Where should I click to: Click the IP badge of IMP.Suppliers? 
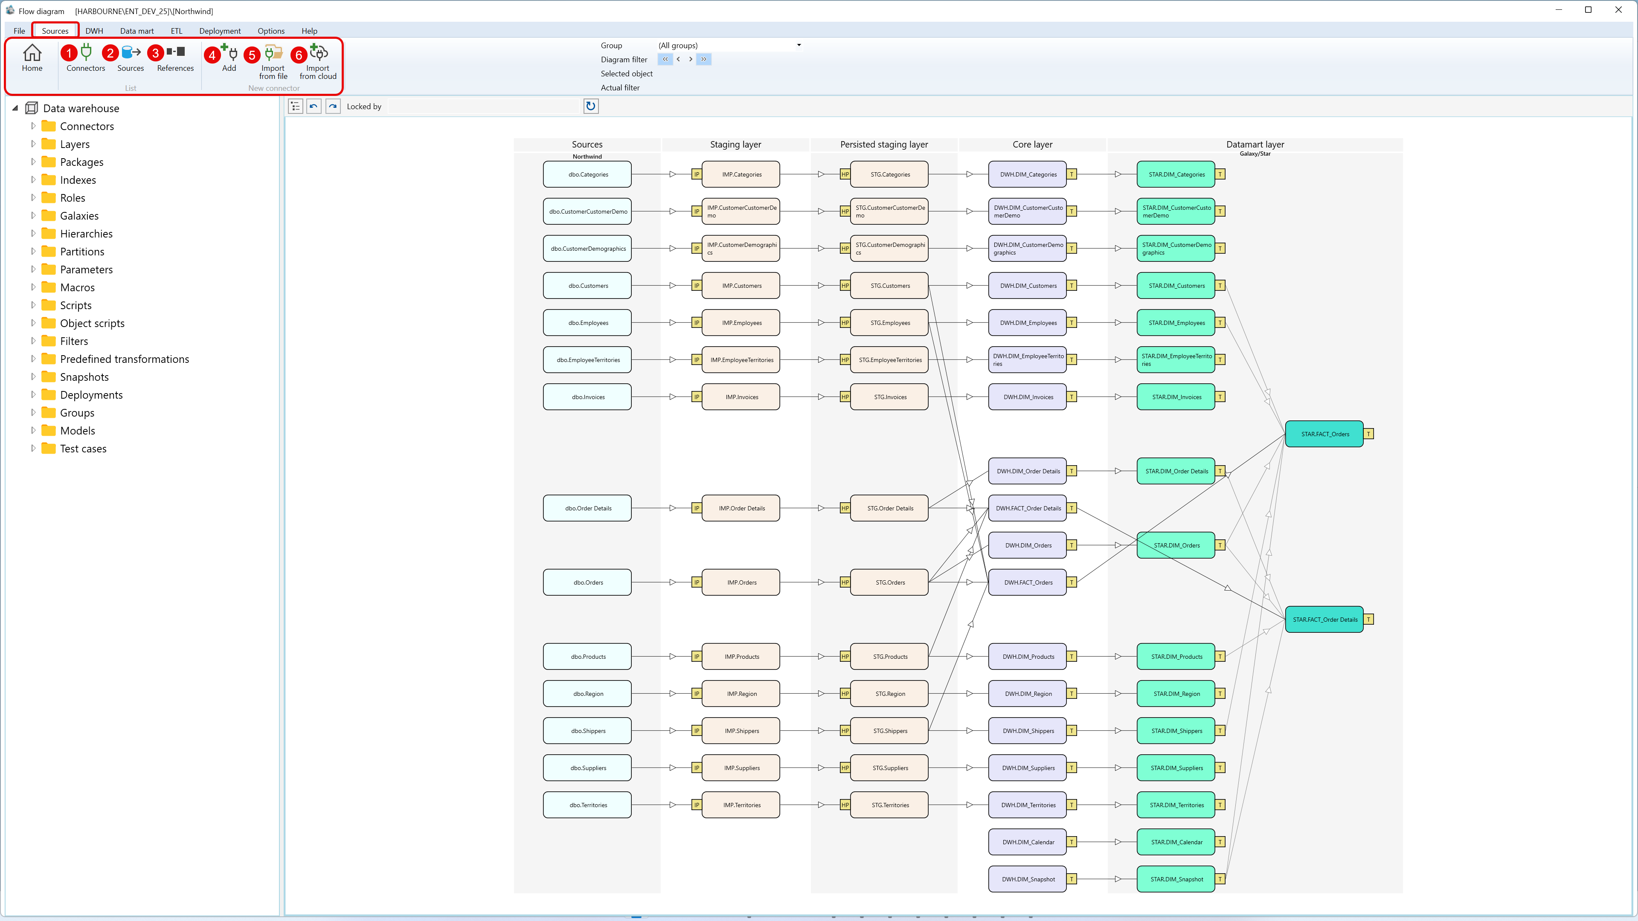point(696,768)
